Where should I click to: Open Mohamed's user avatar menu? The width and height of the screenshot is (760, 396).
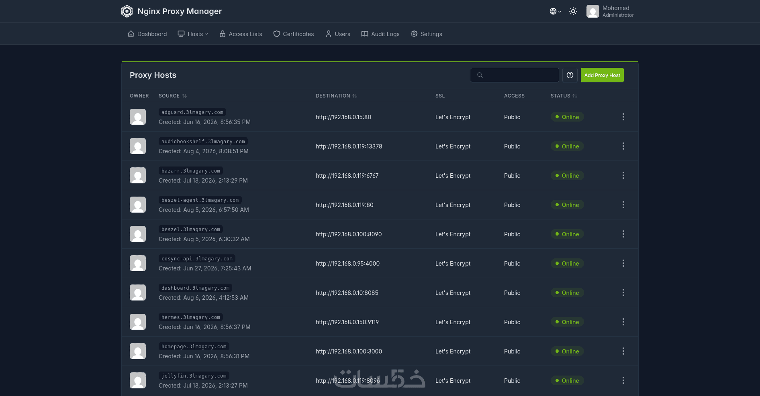pos(593,11)
